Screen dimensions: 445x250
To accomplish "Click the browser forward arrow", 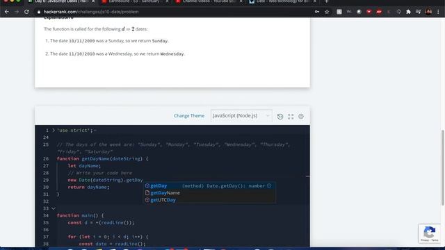I will click(x=17, y=12).
